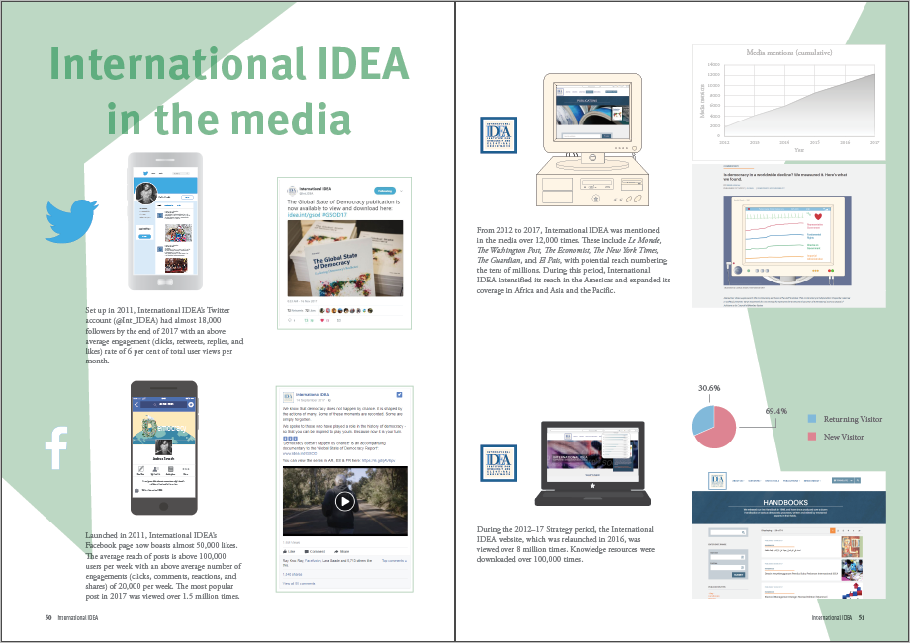The height and width of the screenshot is (643, 910).
Task: Click the dark phone showing a Facebook page
Action: point(163,447)
